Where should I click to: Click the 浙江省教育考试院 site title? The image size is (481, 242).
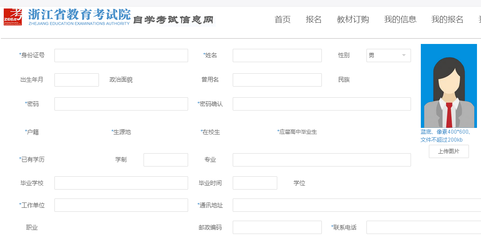[x=79, y=14]
